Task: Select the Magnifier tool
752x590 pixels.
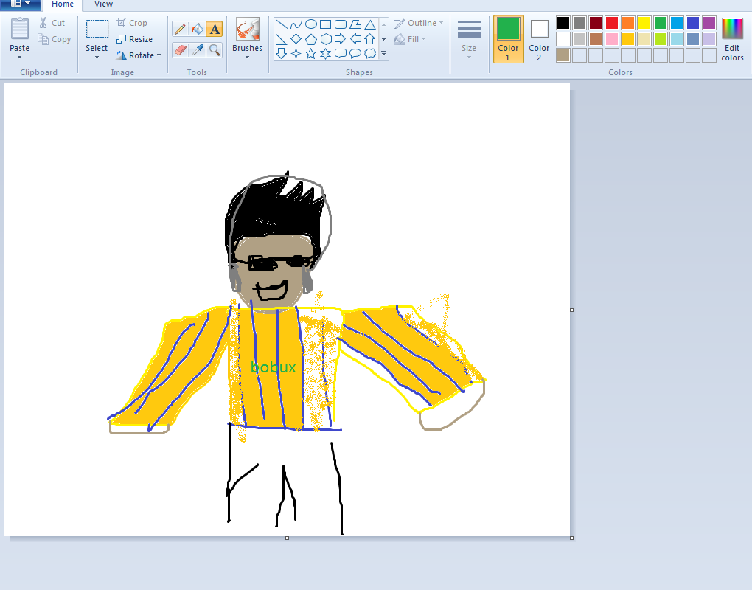Action: [x=215, y=49]
